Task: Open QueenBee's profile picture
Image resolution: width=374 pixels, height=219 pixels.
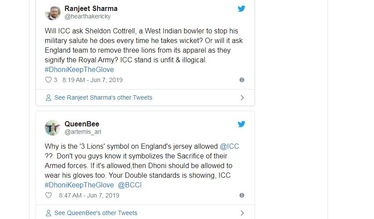Action: click(x=53, y=127)
